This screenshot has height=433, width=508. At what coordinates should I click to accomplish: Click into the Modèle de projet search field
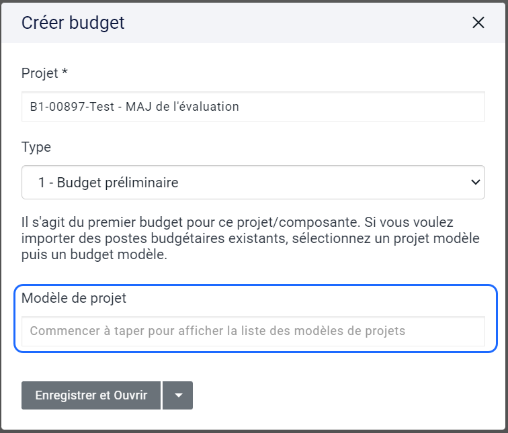(x=253, y=331)
